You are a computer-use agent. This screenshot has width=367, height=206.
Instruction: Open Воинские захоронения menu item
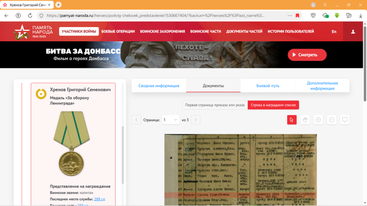click(x=162, y=31)
